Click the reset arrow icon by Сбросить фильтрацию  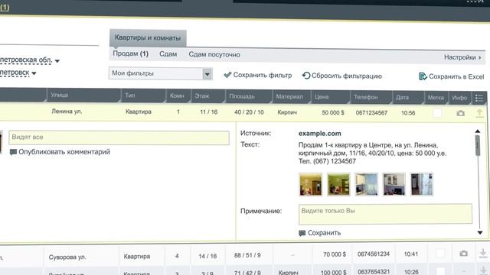306,76
